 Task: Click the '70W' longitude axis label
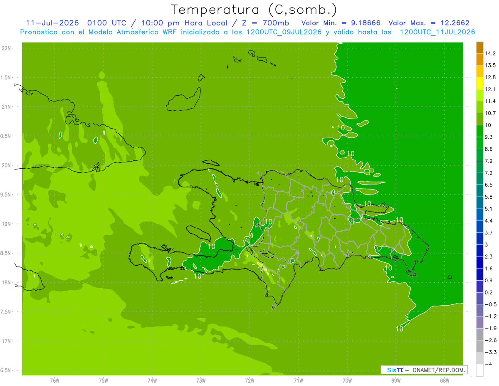(347, 380)
